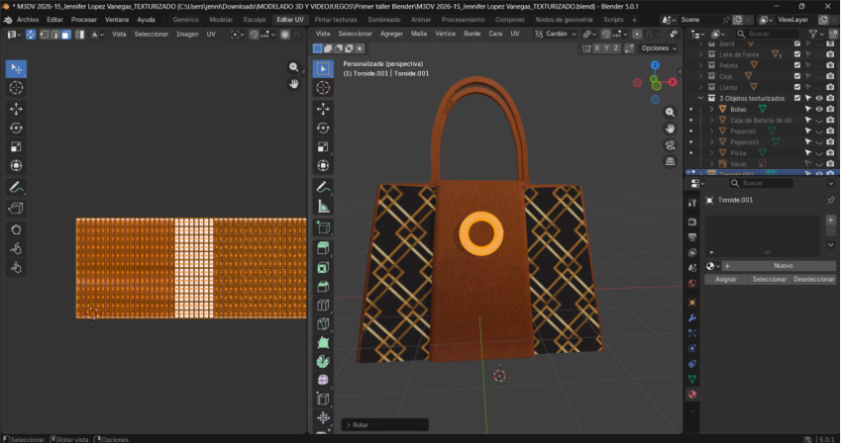Viewport: 841px width, 443px height.
Task: Click the blue Z axis on navigation gizmo
Action: [x=655, y=65]
